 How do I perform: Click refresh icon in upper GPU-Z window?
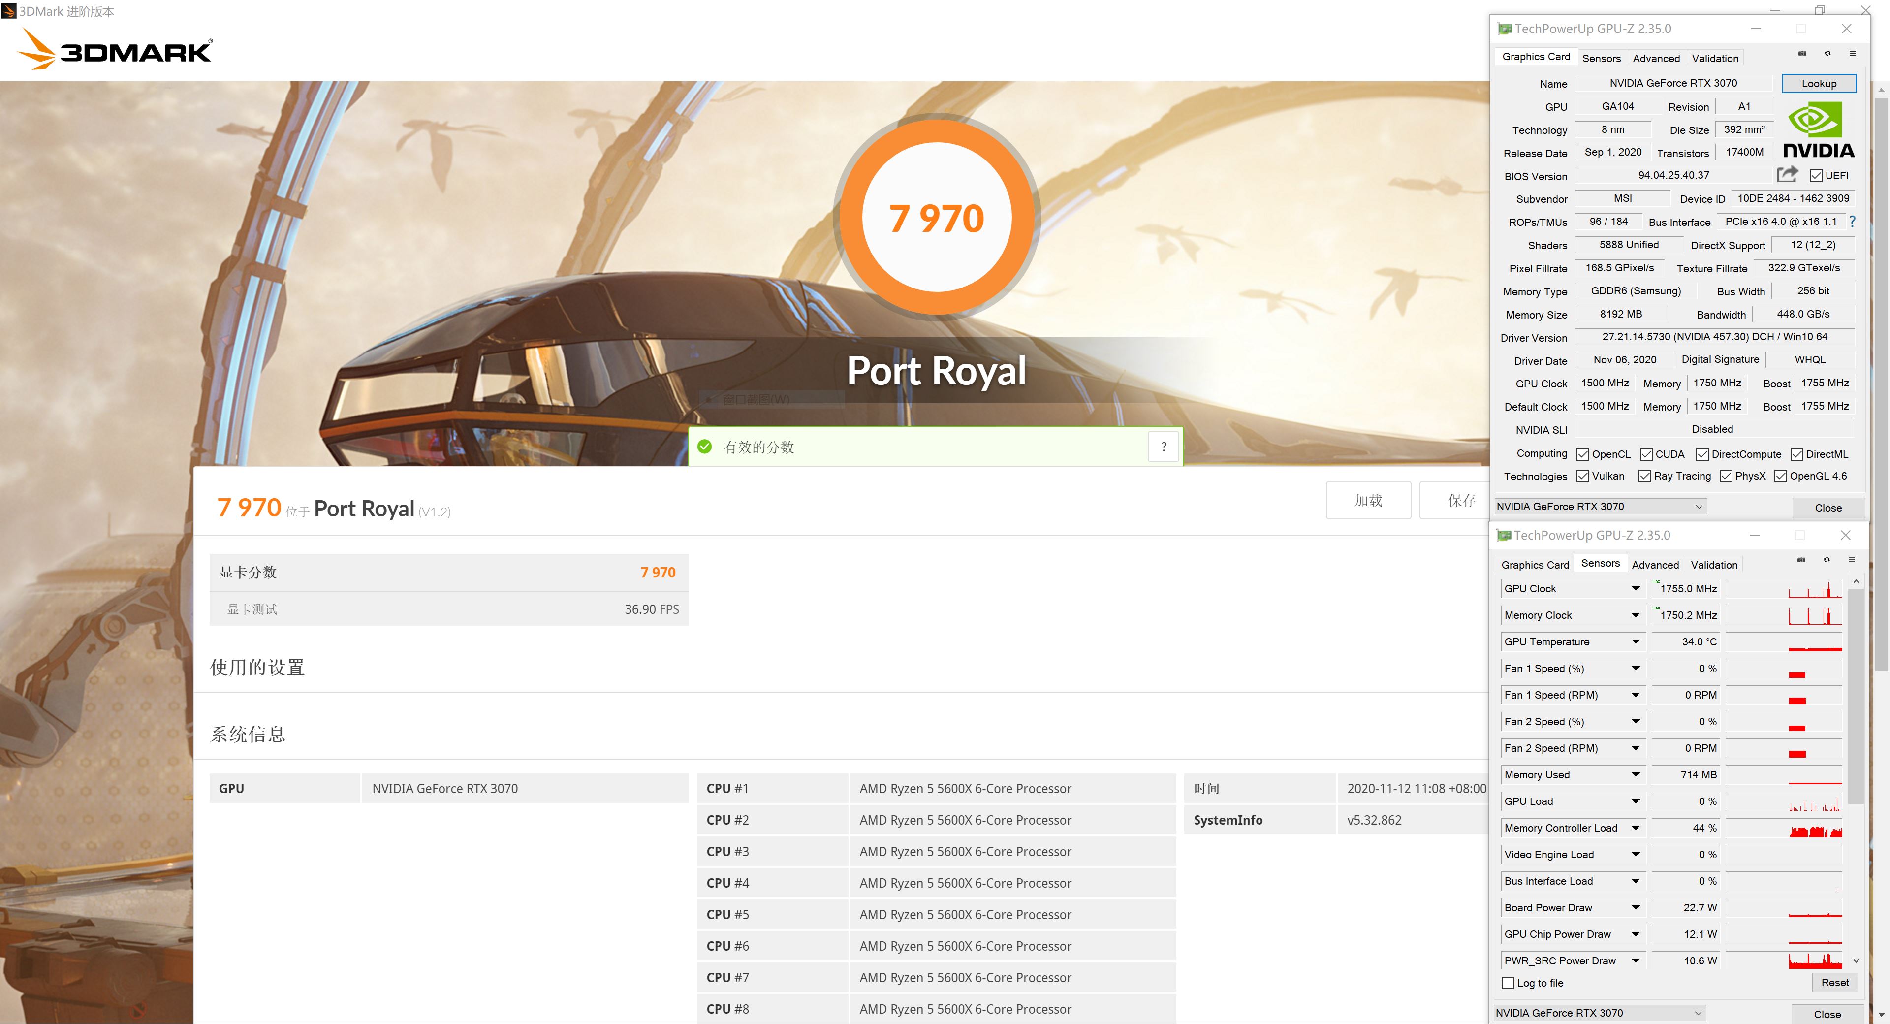pos(1827,54)
